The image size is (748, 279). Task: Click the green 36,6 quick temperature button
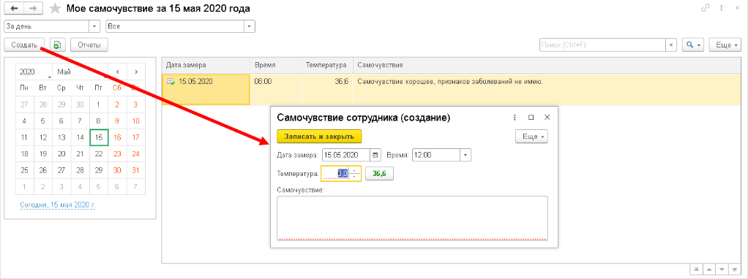pyautogui.click(x=379, y=174)
